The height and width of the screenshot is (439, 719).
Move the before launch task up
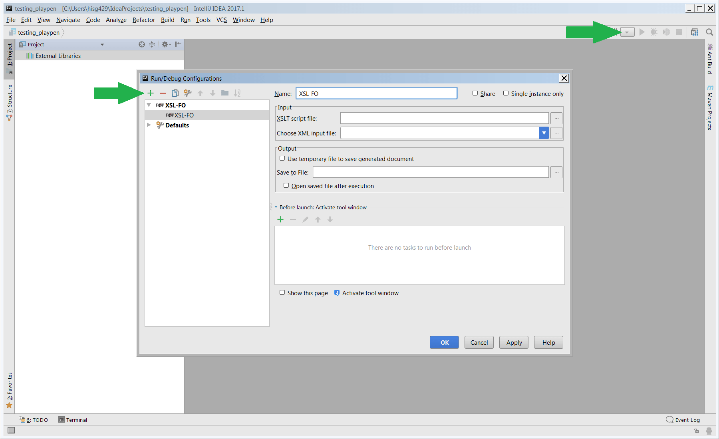318,219
